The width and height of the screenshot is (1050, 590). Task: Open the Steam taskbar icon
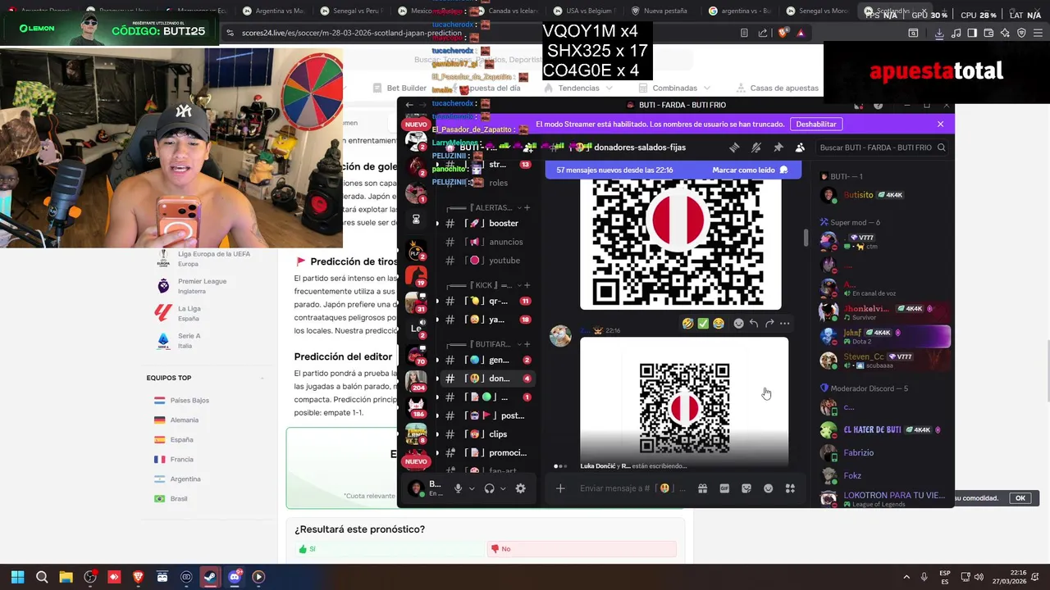point(210,577)
